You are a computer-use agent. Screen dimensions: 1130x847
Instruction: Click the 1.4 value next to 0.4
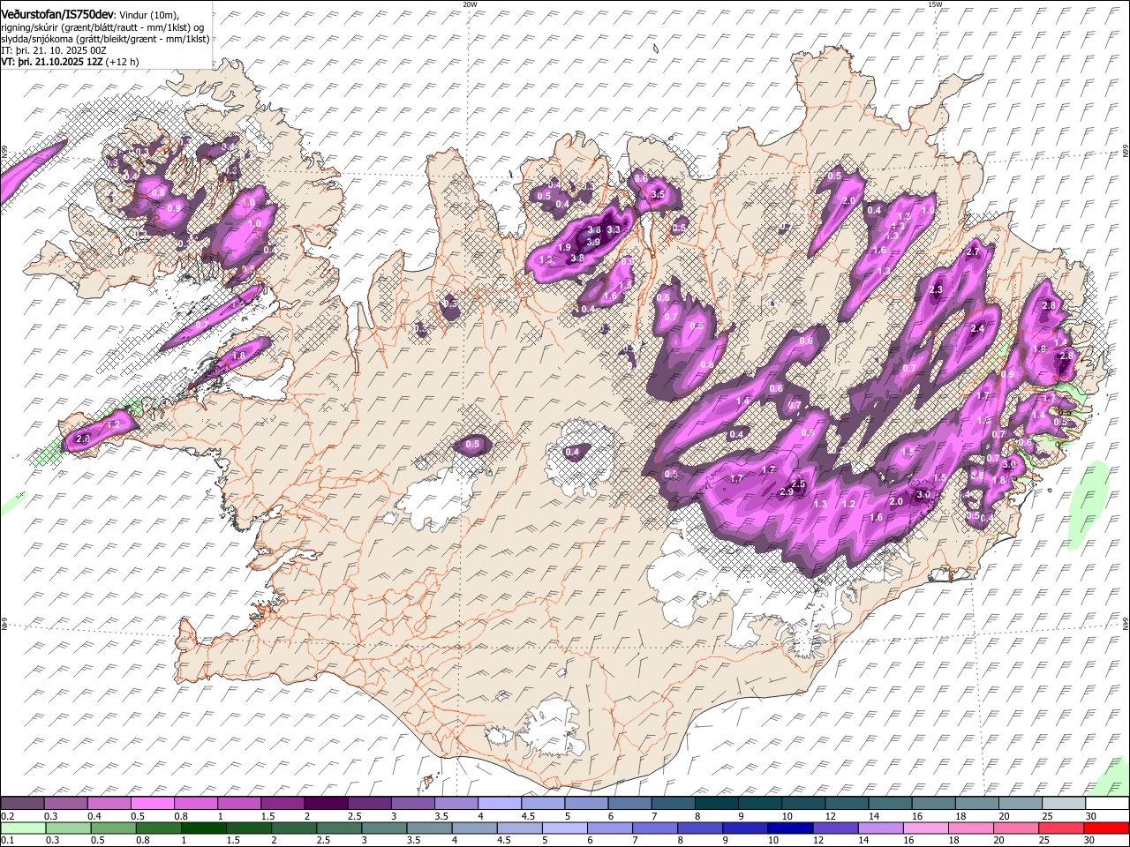743,401
